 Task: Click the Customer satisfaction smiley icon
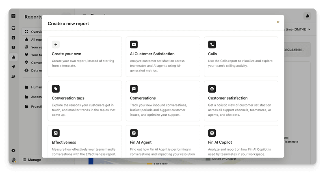[212, 89]
